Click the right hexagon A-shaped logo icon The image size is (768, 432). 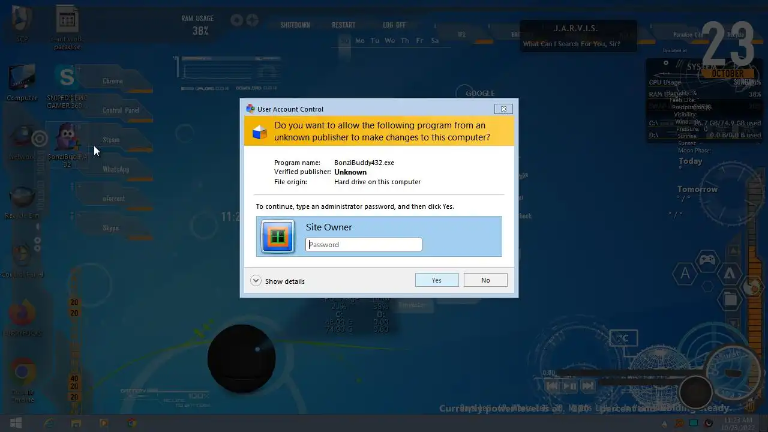pyautogui.click(x=730, y=274)
